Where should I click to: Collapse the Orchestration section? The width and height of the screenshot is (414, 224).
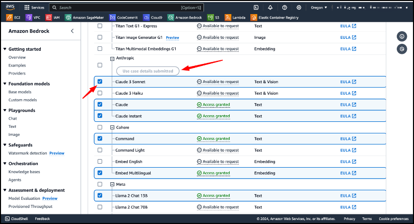[x=5, y=164]
